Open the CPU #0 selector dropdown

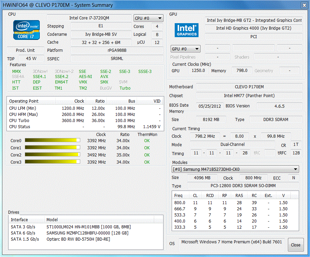[149, 18]
